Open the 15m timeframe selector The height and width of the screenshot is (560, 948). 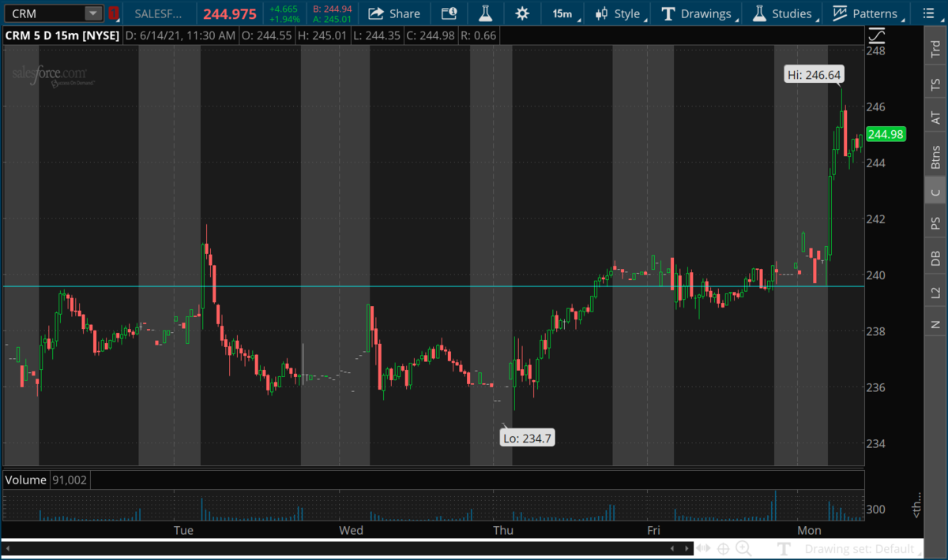(564, 13)
